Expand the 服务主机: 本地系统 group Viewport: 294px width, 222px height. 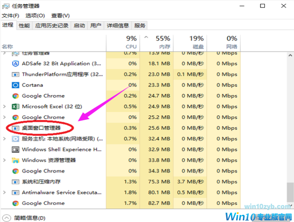point(5,139)
